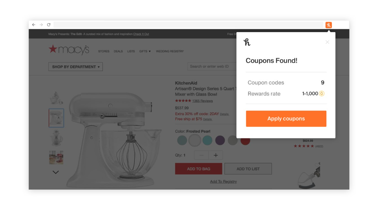The width and height of the screenshot is (376, 207).
Task: Open the Stores menu item
Action: pyautogui.click(x=104, y=51)
